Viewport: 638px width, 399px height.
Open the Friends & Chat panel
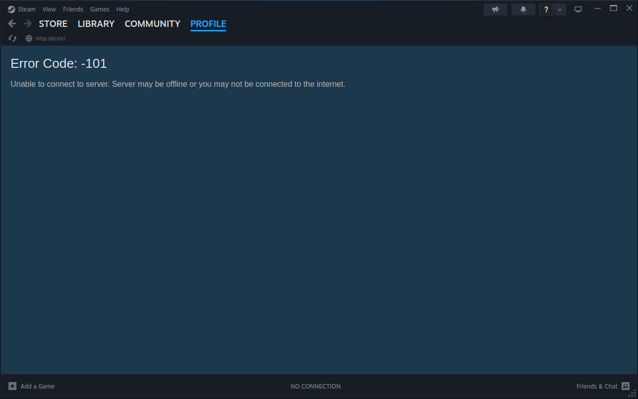point(603,386)
